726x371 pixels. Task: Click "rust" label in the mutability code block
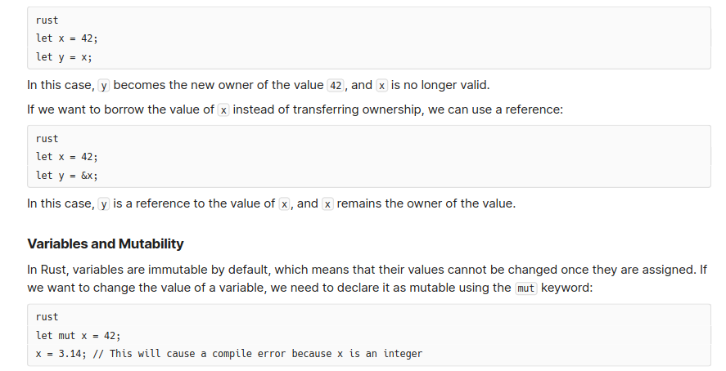[47, 317]
